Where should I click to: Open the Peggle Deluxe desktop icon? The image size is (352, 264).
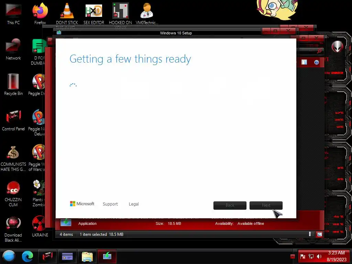[37, 85]
